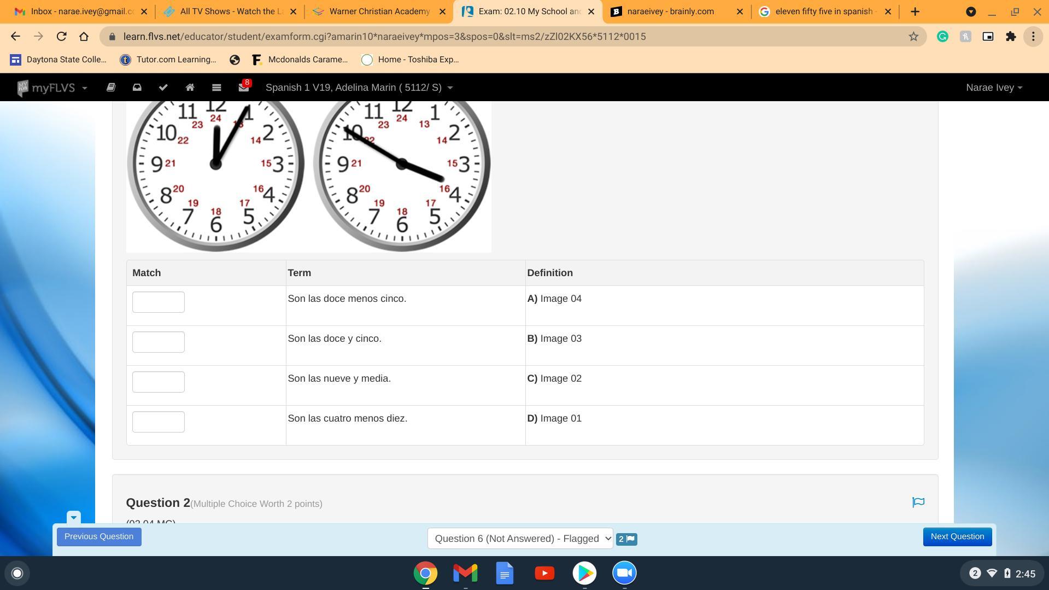The image size is (1049, 590).
Task: Go to myFLVS home icon
Action: [x=190, y=87]
